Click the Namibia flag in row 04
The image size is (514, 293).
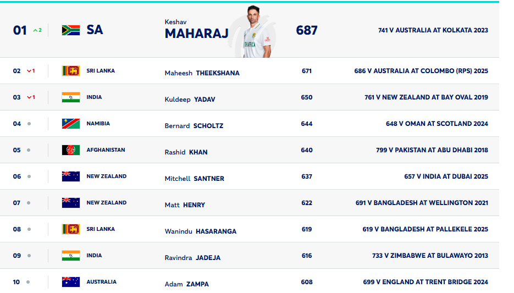point(71,124)
